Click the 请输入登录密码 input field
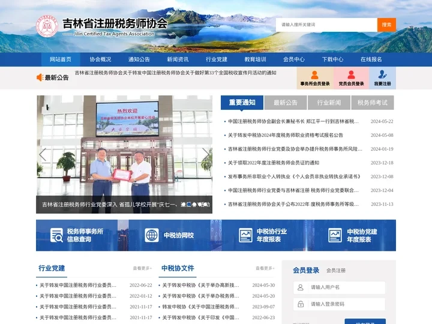This screenshot has height=324, width=432. [x=339, y=304]
